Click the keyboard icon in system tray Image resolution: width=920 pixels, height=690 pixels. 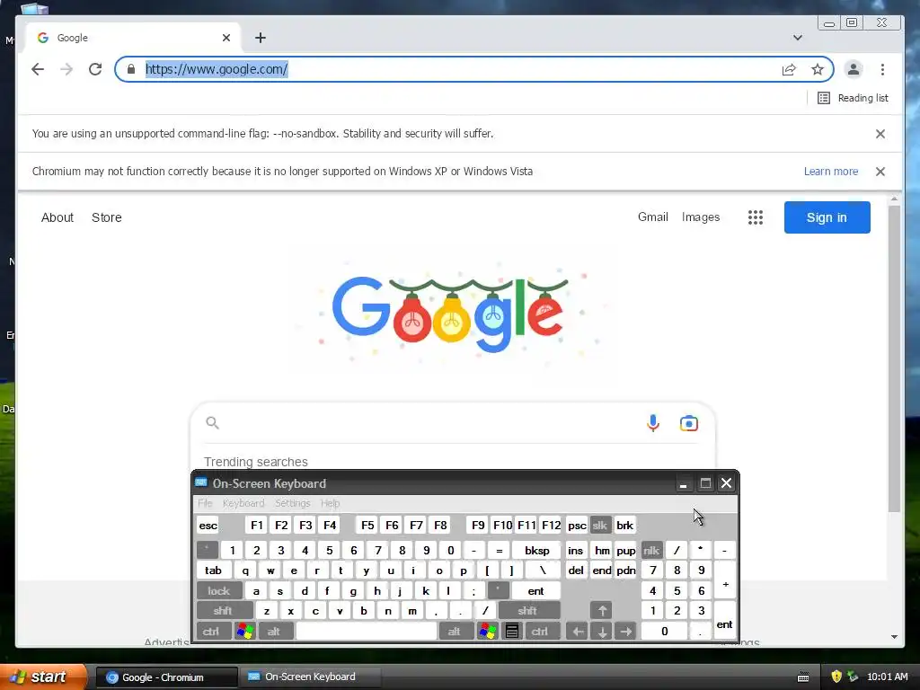coord(803,677)
